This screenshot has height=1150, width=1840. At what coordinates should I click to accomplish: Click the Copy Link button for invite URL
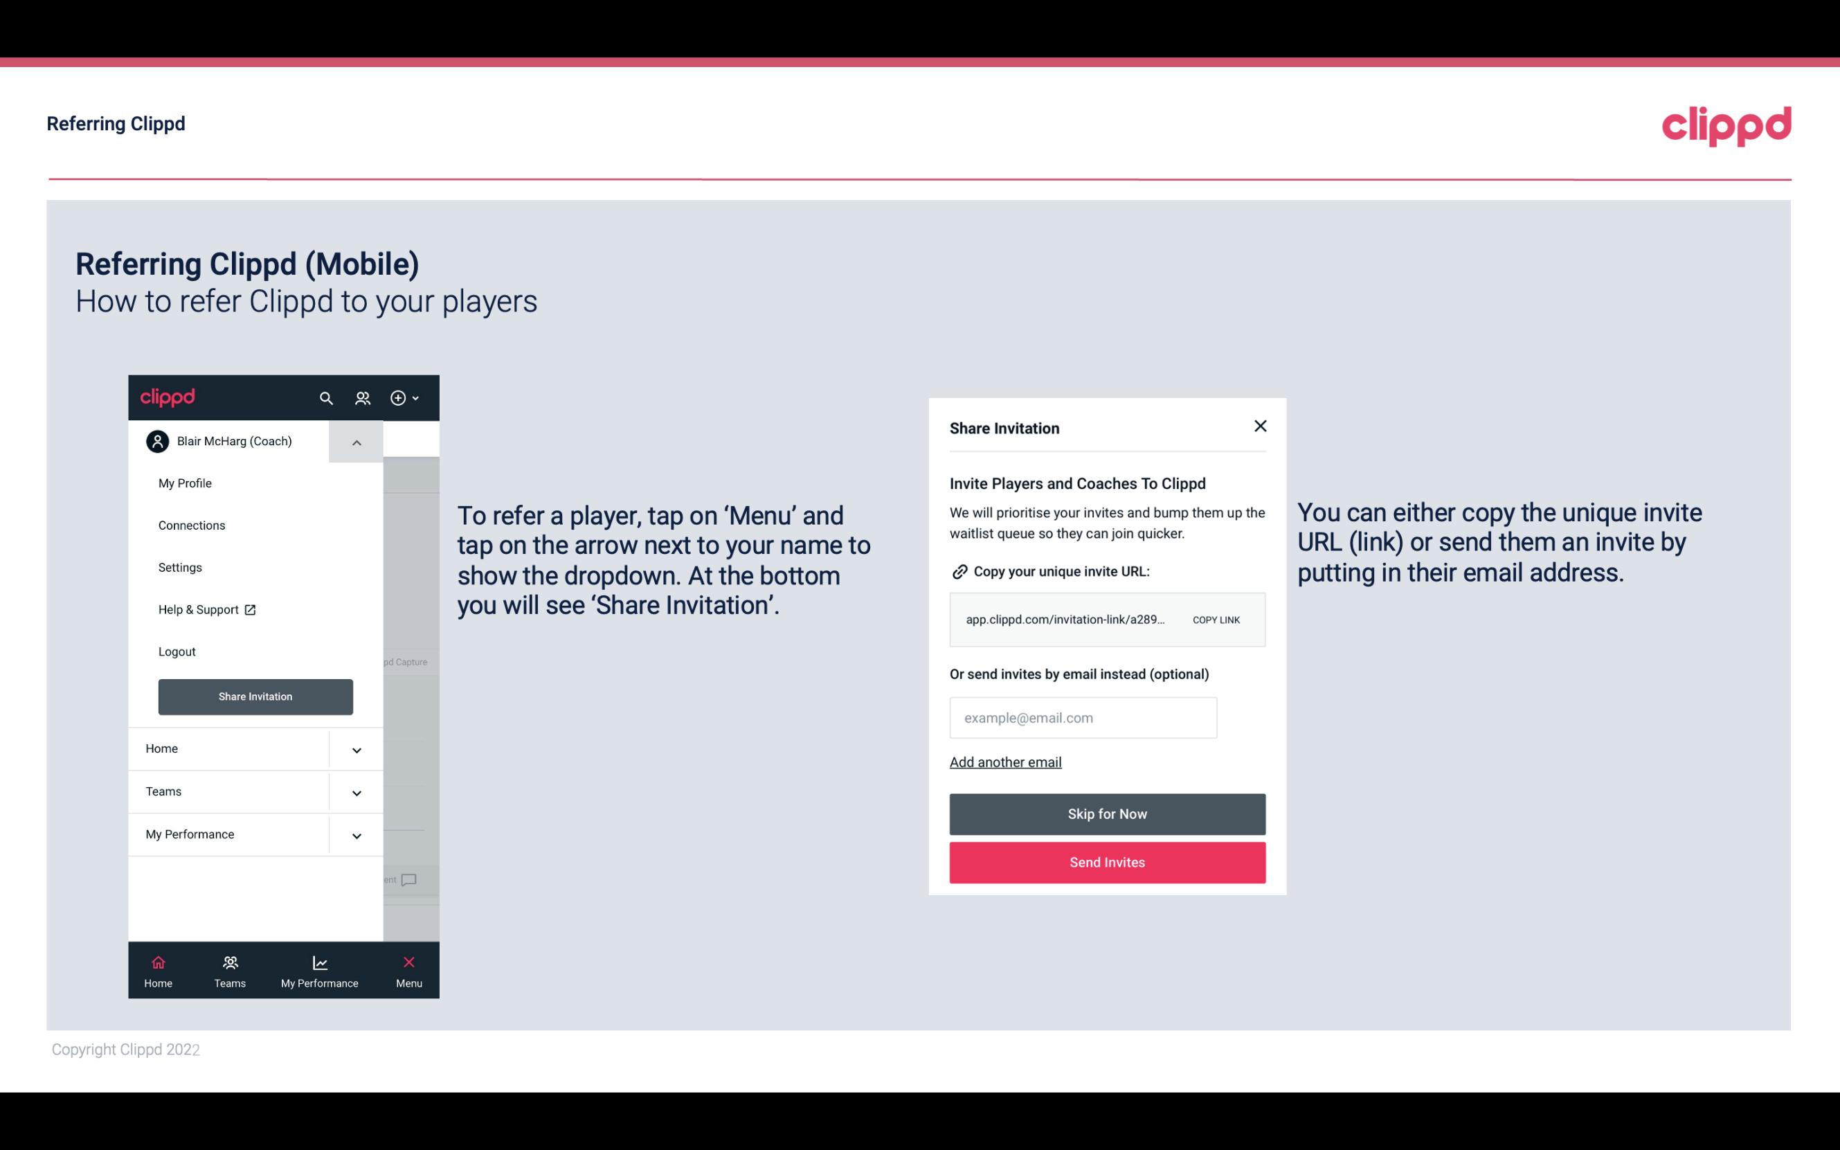[x=1215, y=619]
